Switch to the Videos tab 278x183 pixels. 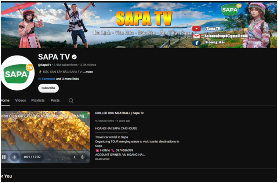[x=21, y=100]
